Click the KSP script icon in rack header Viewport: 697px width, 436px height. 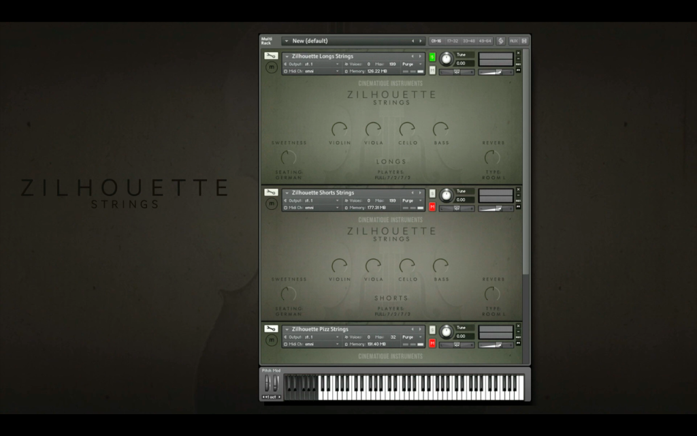coord(500,41)
